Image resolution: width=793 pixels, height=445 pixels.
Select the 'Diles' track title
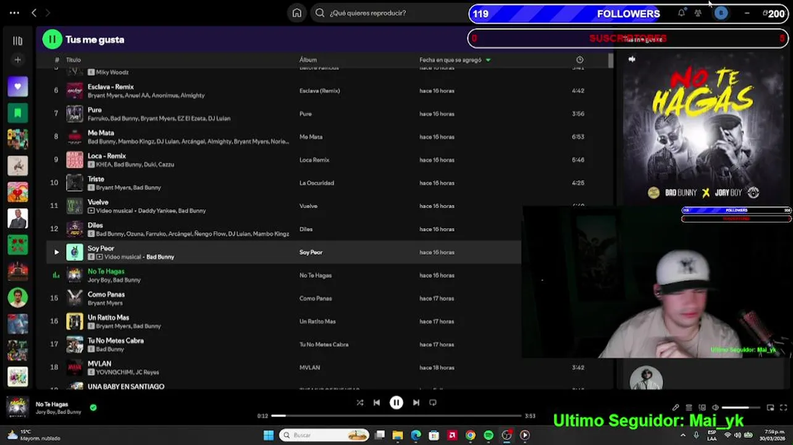tap(95, 226)
